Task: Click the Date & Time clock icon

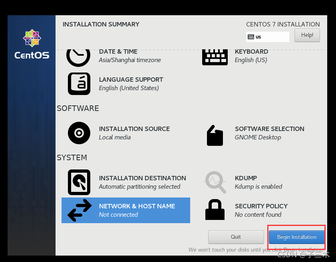Action: 78,58
